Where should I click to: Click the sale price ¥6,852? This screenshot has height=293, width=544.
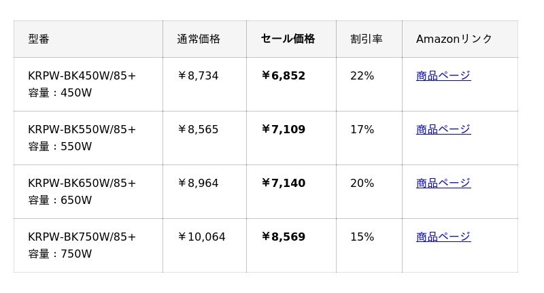283,76
